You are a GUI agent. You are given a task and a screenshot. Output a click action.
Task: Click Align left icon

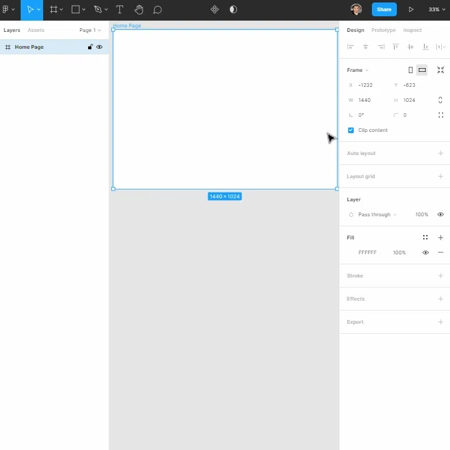[351, 46]
